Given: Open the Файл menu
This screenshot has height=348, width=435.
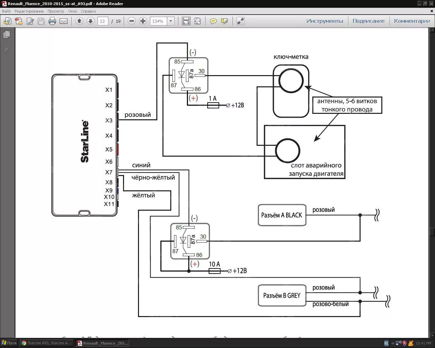Looking at the screenshot, I should point(6,11).
